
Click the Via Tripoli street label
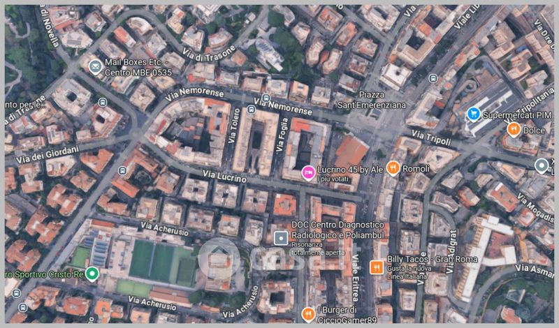coord(431,137)
